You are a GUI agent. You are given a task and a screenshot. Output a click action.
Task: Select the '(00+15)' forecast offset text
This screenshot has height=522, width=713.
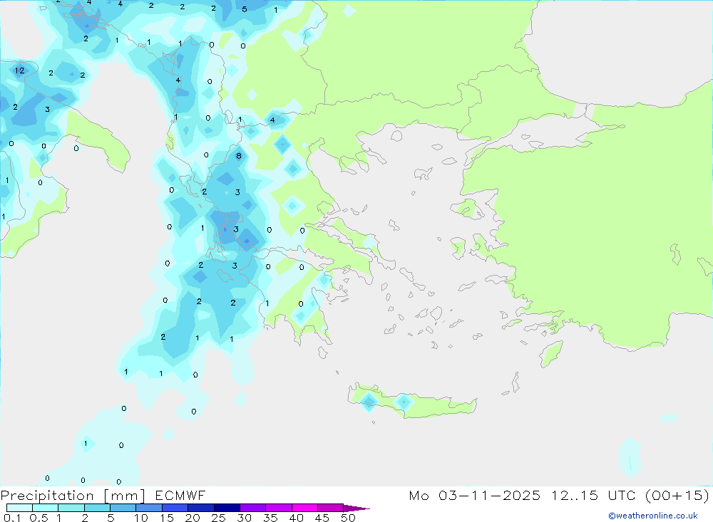point(677,496)
